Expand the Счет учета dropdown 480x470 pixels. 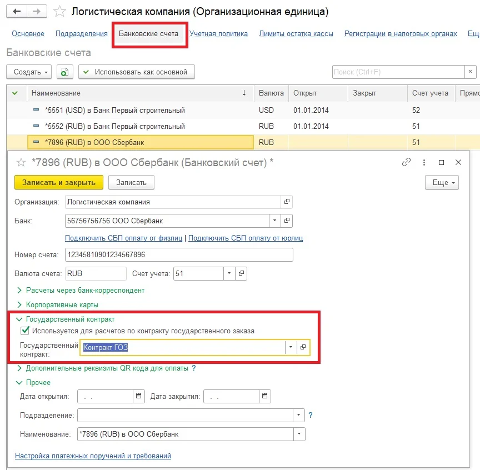tap(229, 273)
